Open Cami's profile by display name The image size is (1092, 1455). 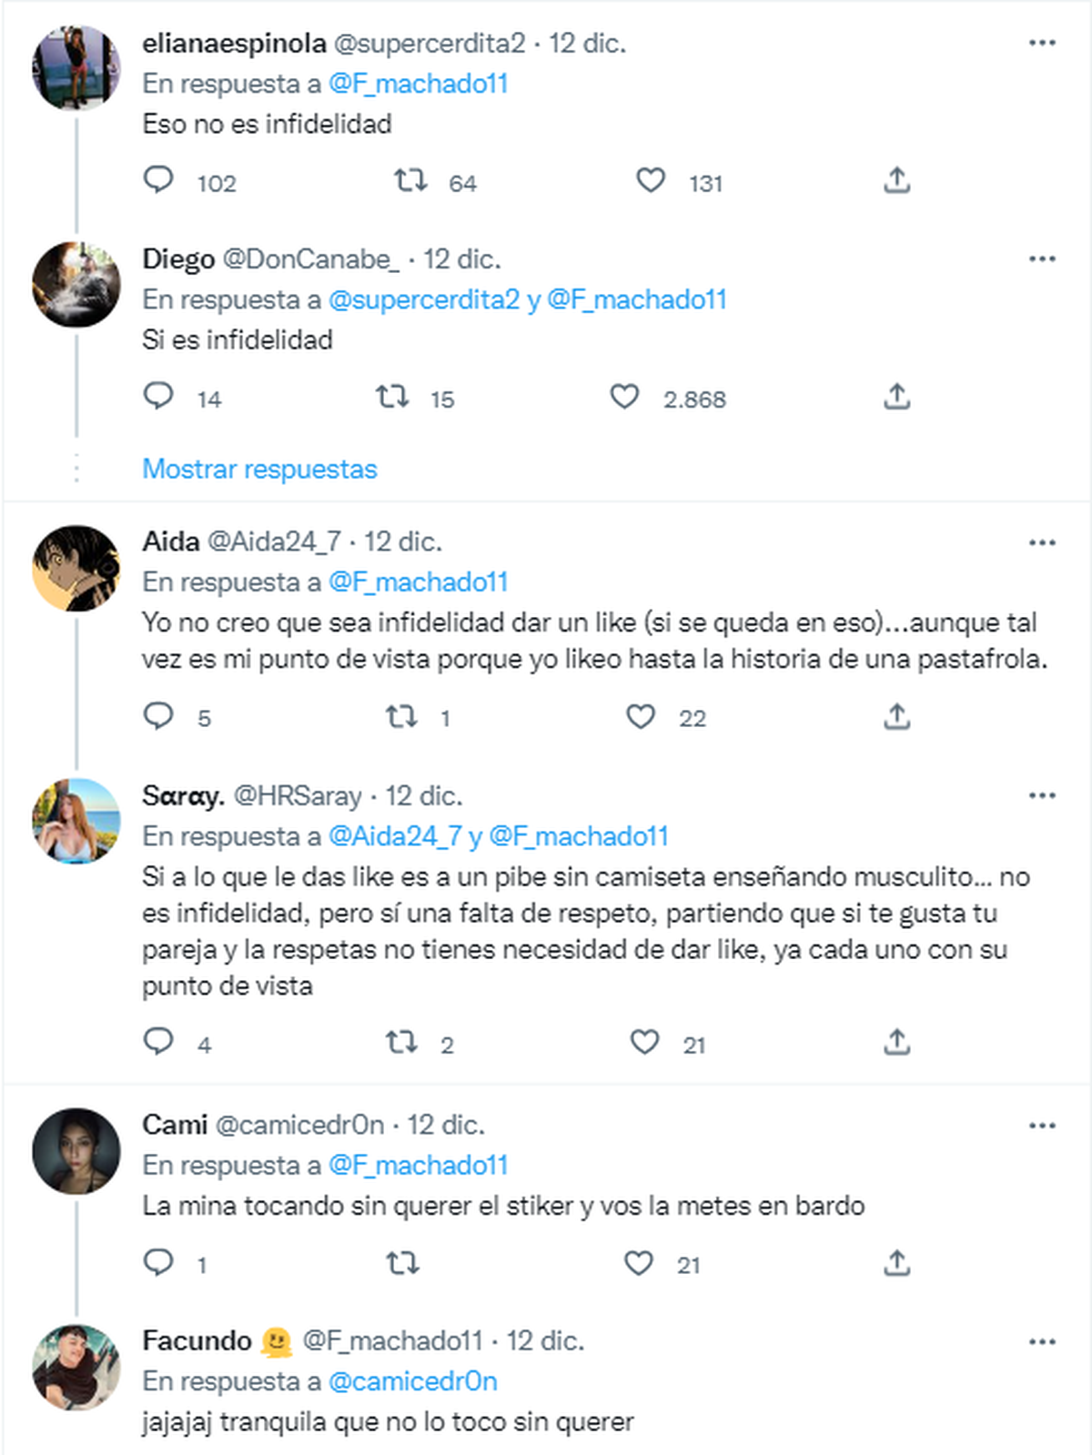click(x=175, y=1125)
